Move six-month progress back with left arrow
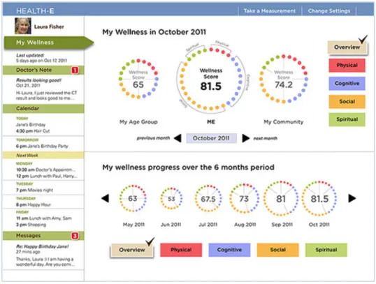This screenshot has width=376, height=284. click(106, 198)
